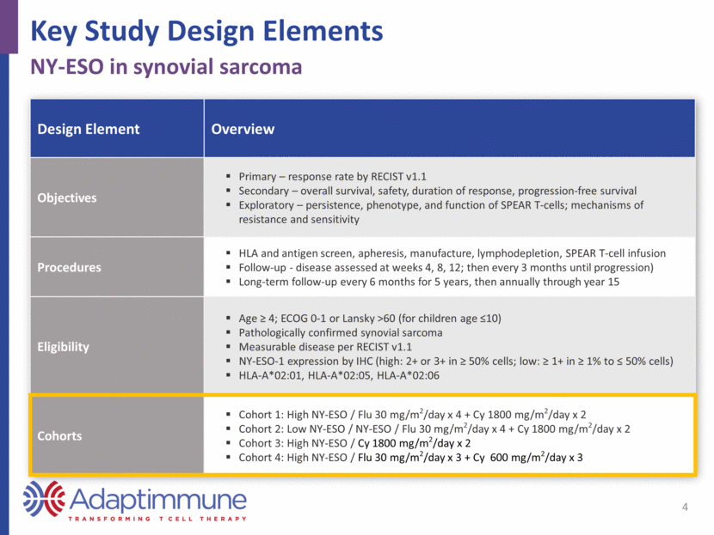
Task: Select the "Procedures" row label
Action: click(69, 267)
